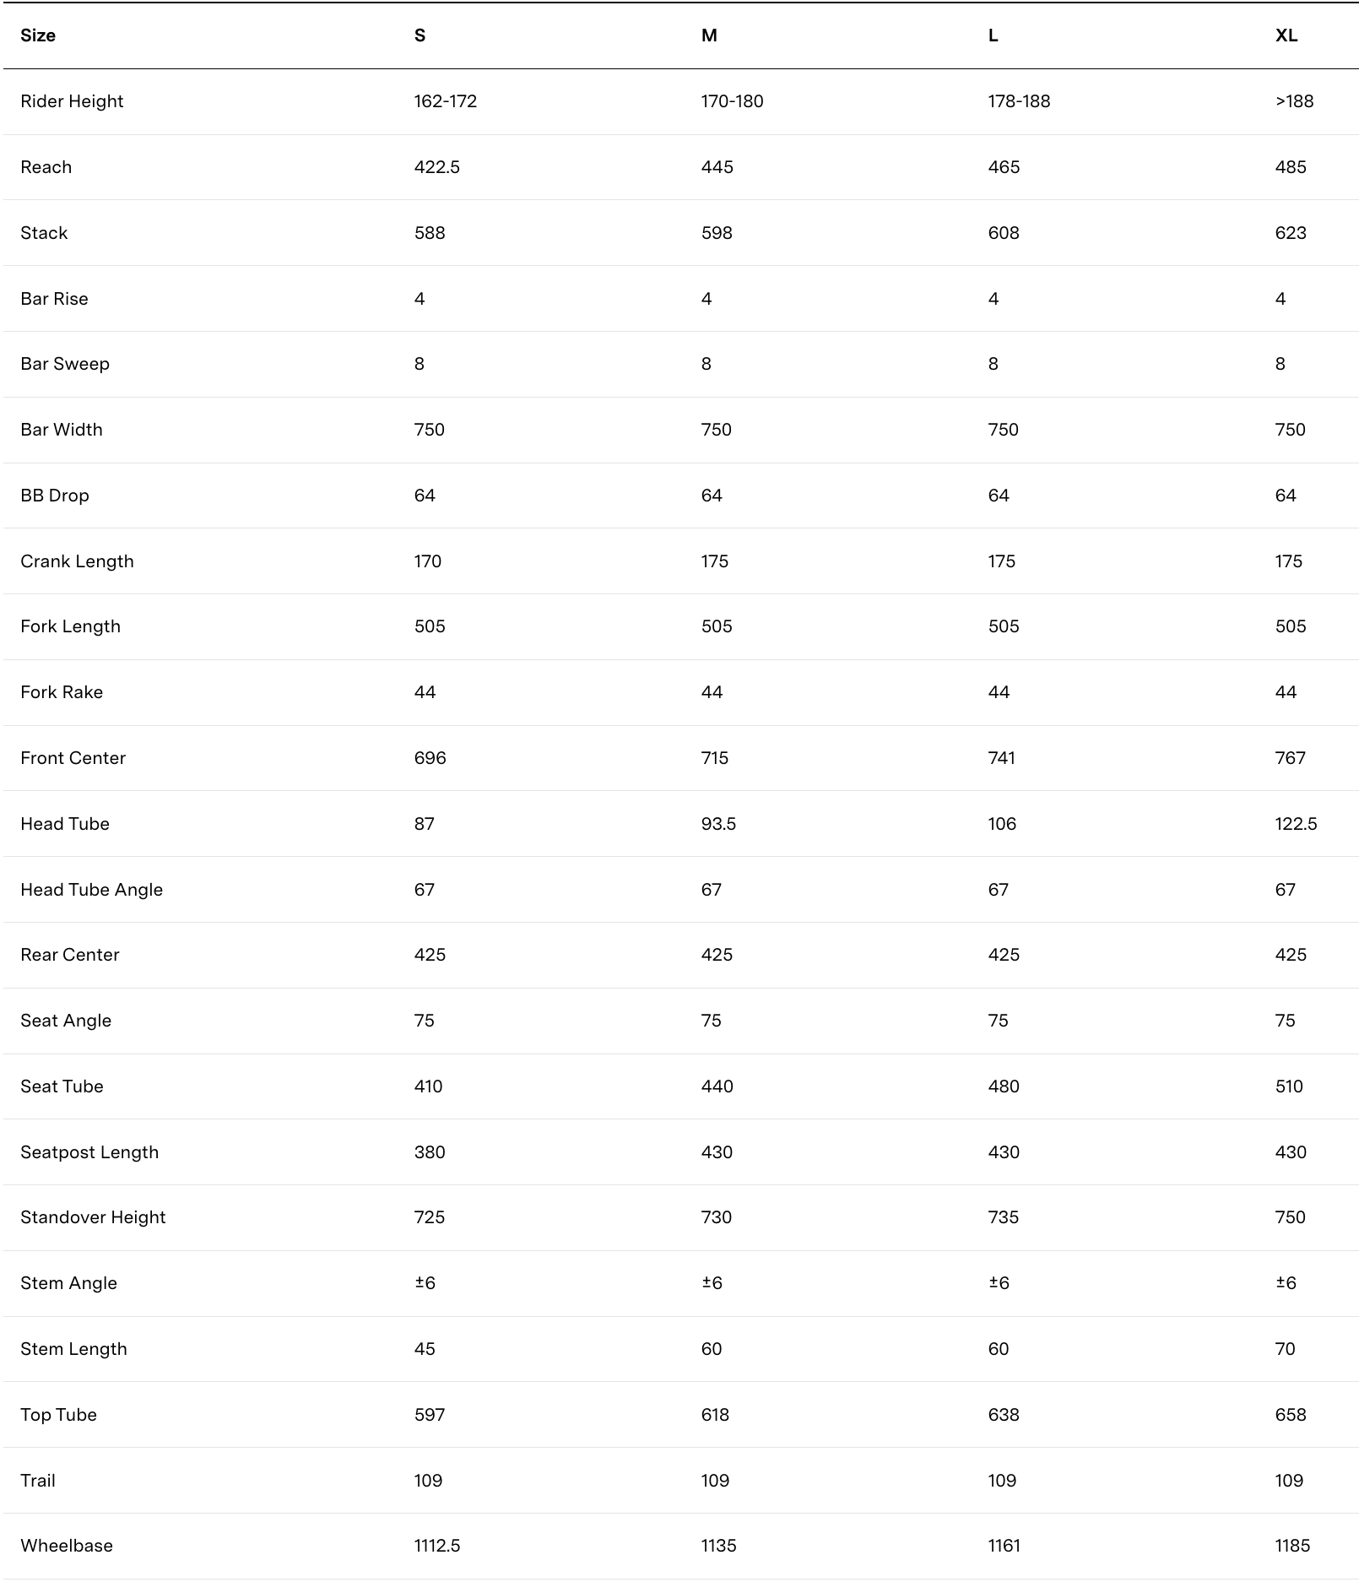Screen dimensions: 1359x1582
Task: Click the Crank Length row label
Action: click(x=77, y=561)
